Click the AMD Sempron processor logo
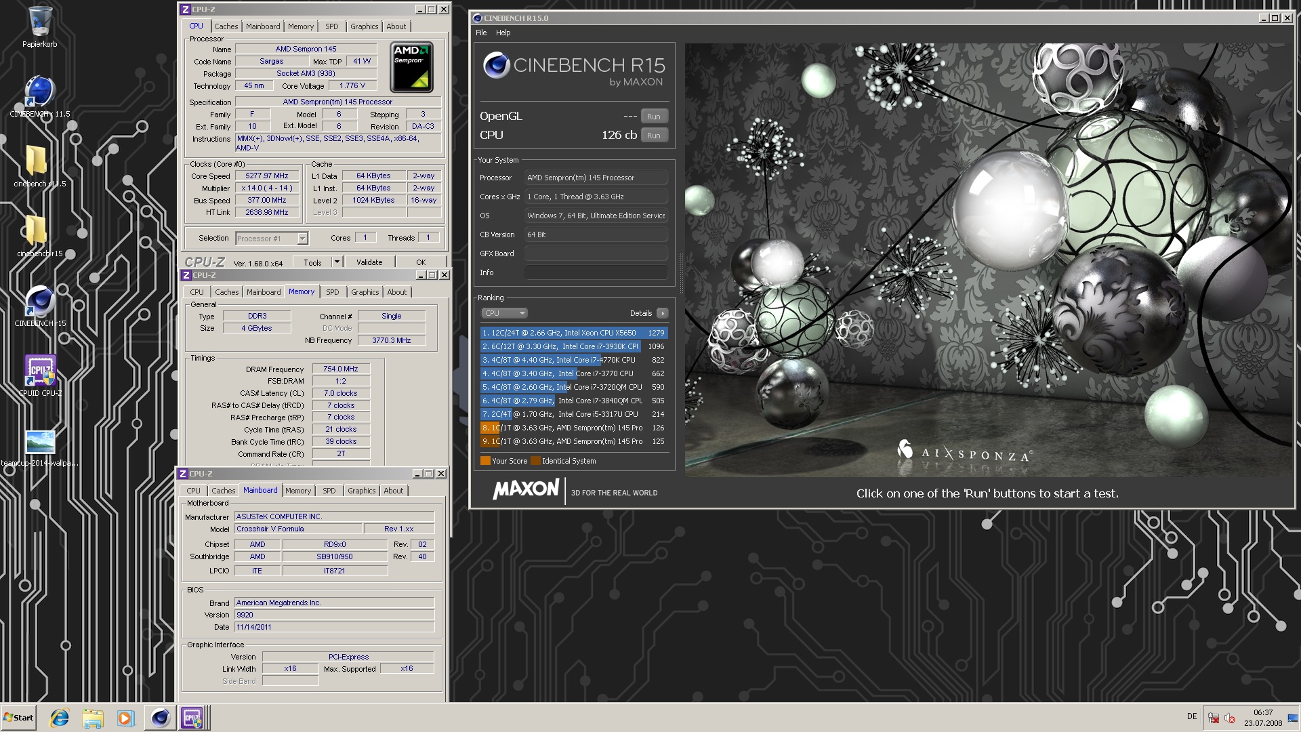The image size is (1301, 732). 411,67
